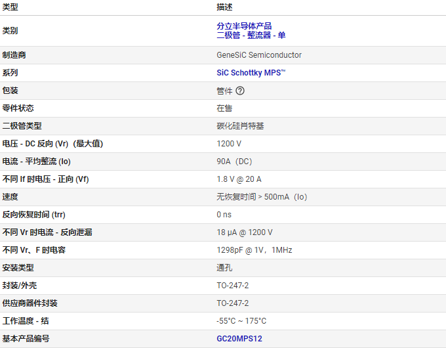Click the 供应商器件封装 row label

point(30,303)
